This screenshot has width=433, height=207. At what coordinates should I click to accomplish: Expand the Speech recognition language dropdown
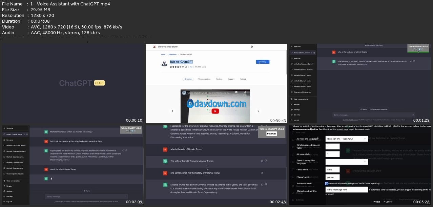pos(347,162)
